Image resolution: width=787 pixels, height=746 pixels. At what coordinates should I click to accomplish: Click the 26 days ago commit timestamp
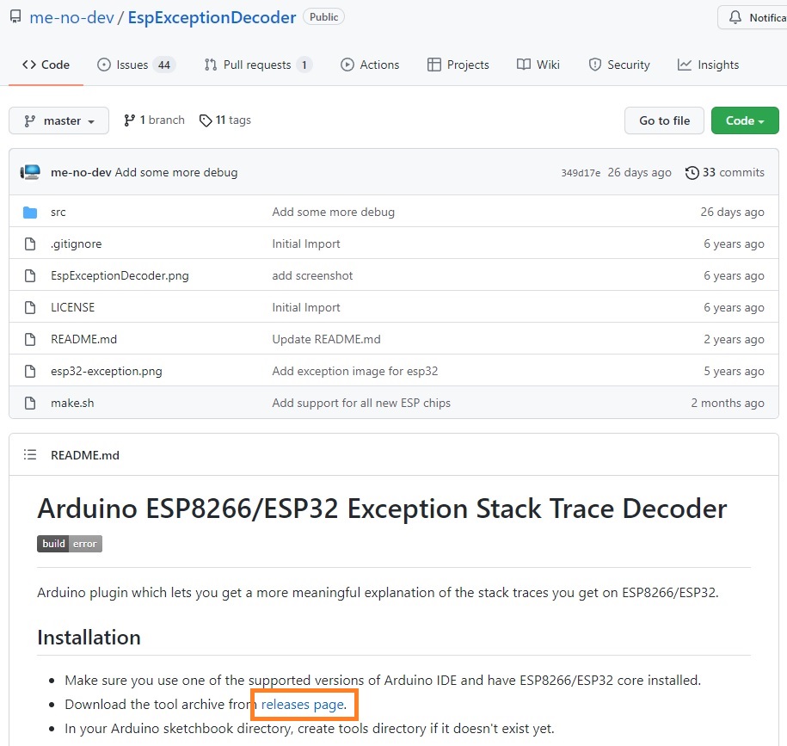coord(639,172)
